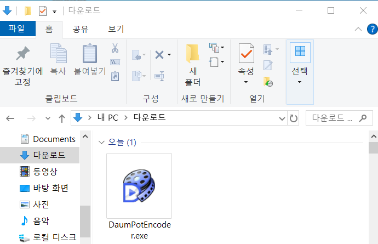Switch to the 홈 ribbon tab
378x244 pixels.
[49, 29]
